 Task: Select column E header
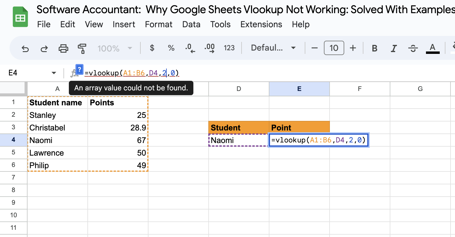coord(299,89)
